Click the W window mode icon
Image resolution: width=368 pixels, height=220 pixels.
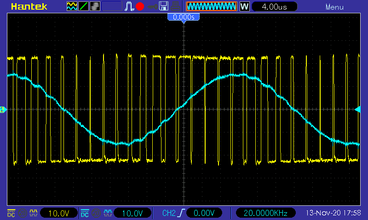[244, 6]
